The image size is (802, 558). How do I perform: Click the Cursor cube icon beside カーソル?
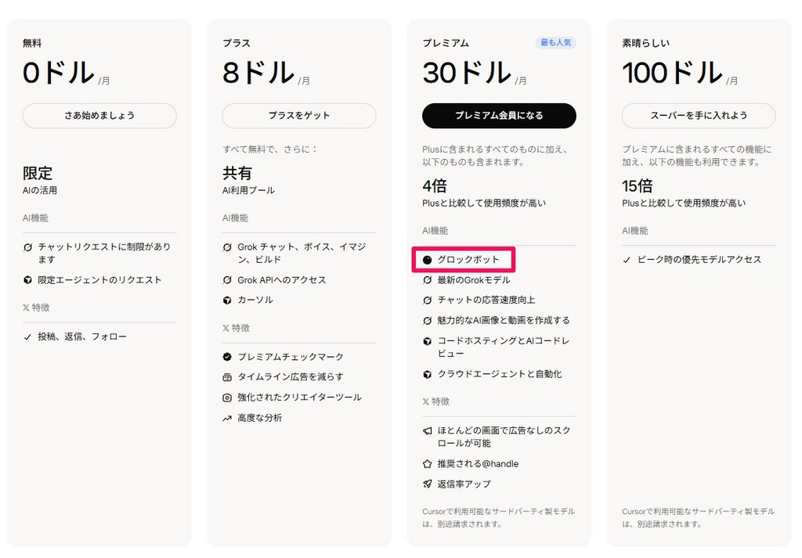tap(227, 301)
